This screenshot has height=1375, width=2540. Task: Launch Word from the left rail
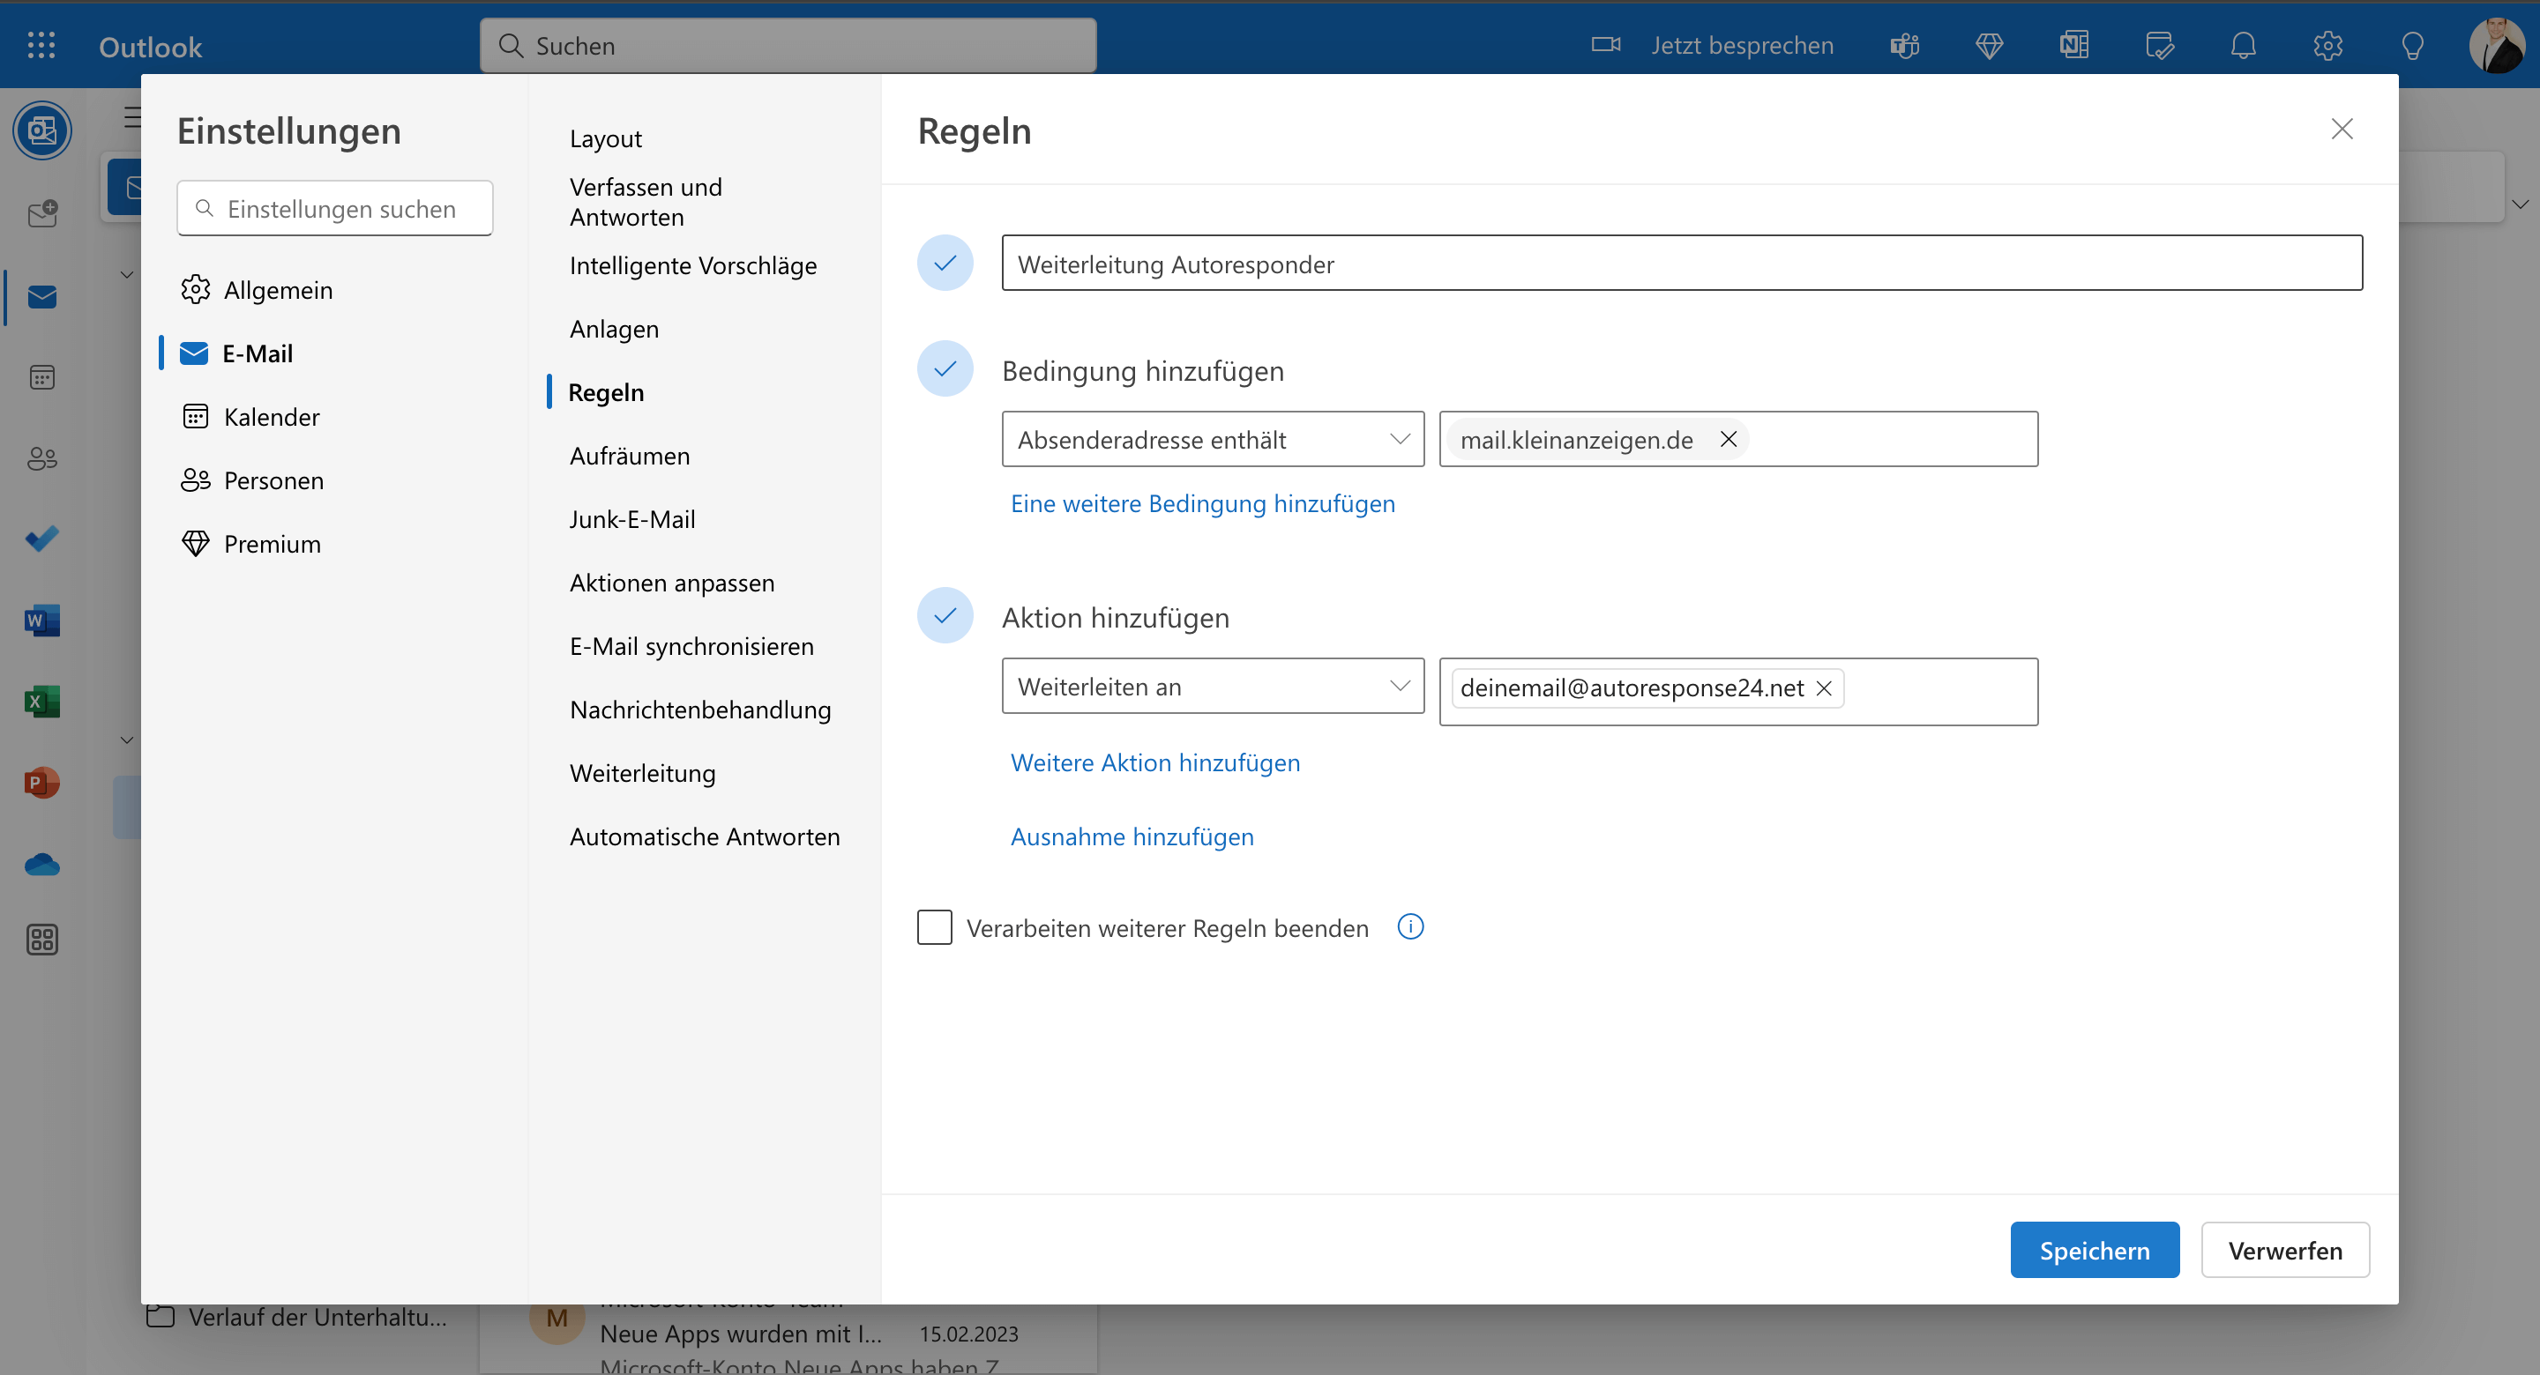coord(41,620)
